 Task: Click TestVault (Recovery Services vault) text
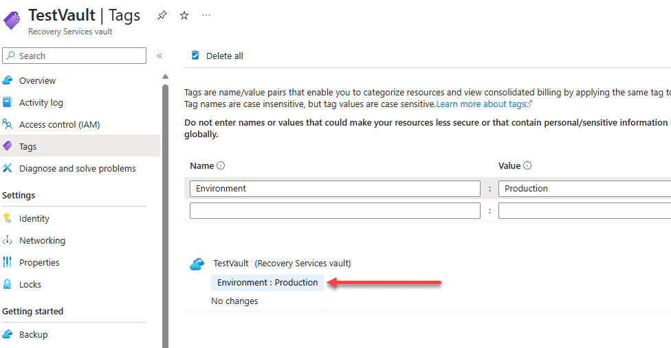pos(282,264)
